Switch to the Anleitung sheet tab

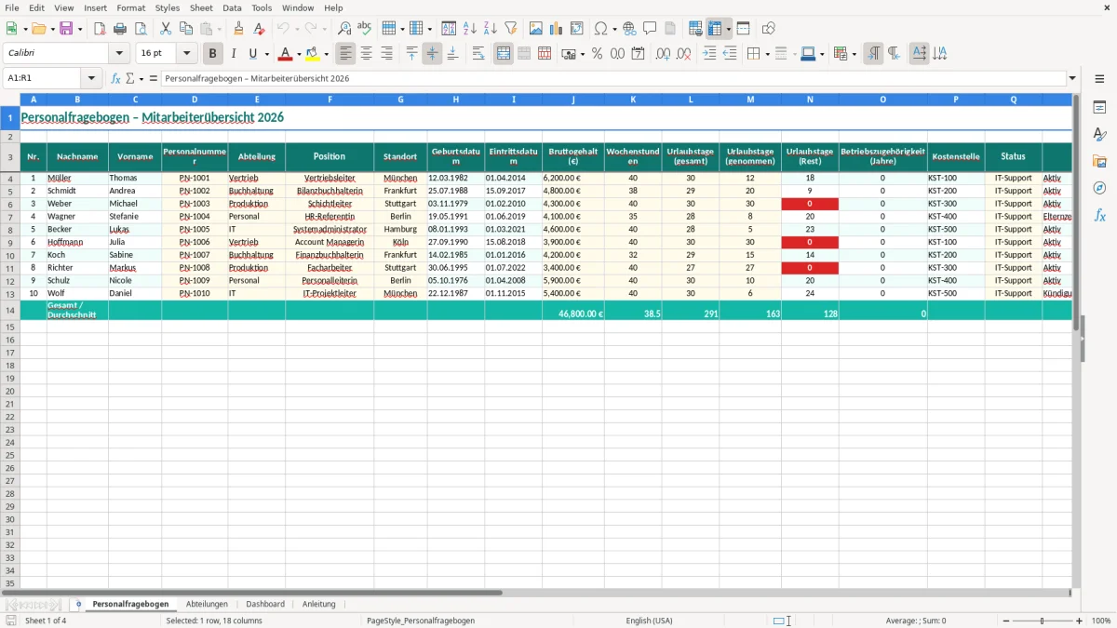tap(318, 604)
